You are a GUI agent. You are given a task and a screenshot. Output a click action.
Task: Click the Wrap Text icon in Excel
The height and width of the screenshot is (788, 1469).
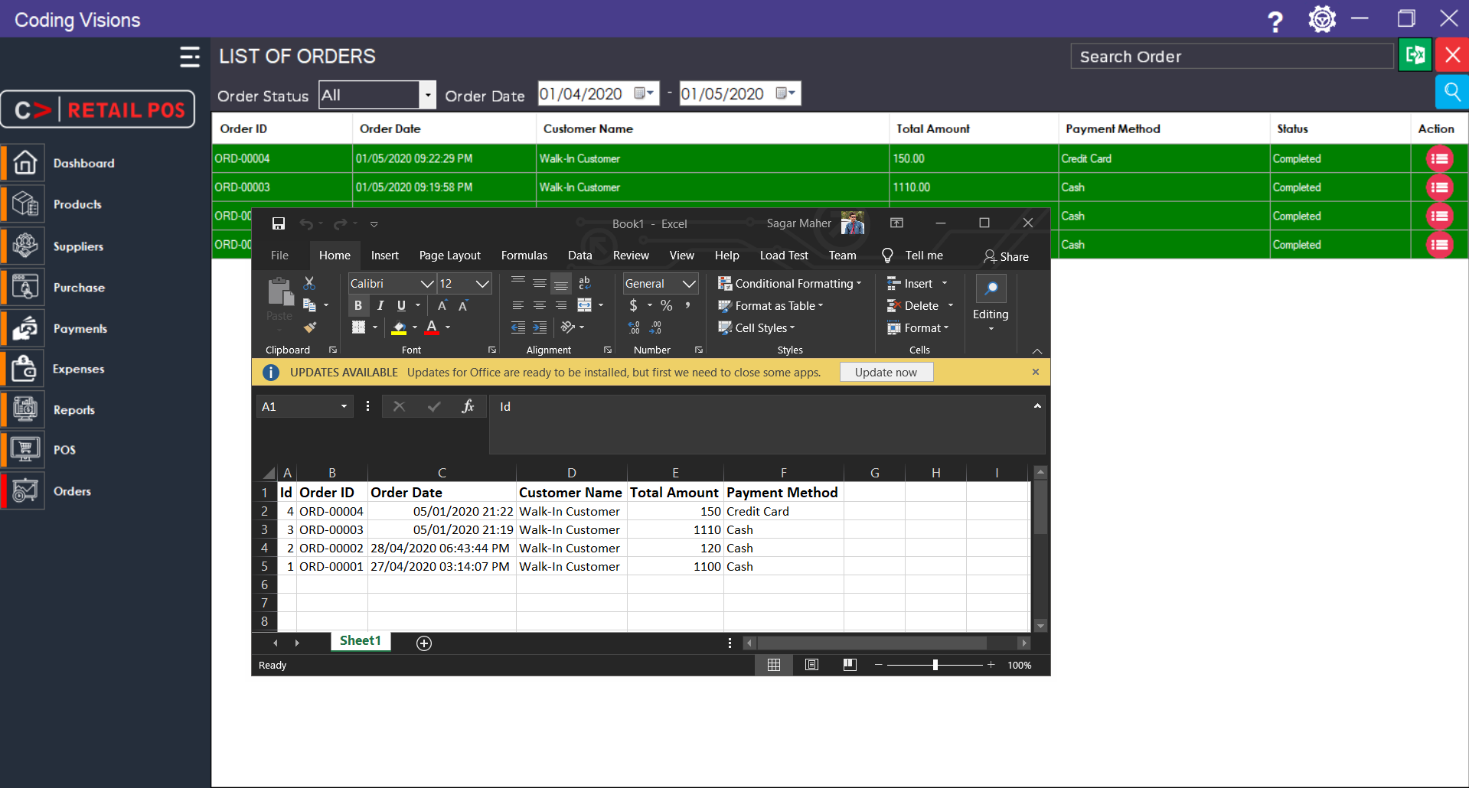[585, 283]
